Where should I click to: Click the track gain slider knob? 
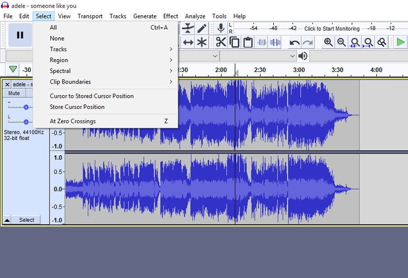26,107
